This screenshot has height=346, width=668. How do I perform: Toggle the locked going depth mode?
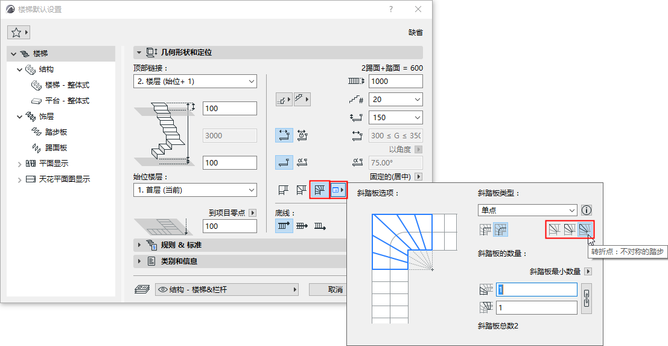(302, 135)
